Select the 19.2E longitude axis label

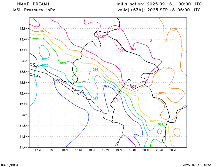pyautogui.click(x=106, y=150)
